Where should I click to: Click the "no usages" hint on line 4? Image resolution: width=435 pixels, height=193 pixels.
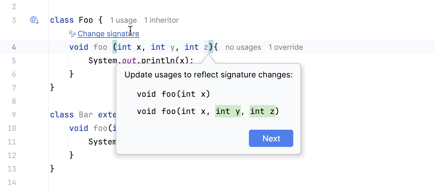pos(243,47)
